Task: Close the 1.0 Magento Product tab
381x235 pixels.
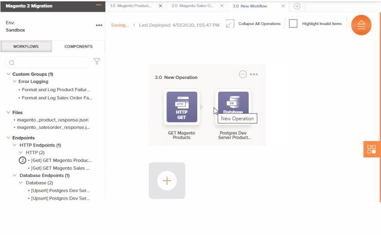Action: [161, 6]
